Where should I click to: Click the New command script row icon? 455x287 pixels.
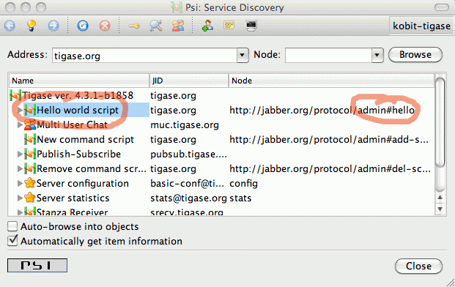pos(30,139)
